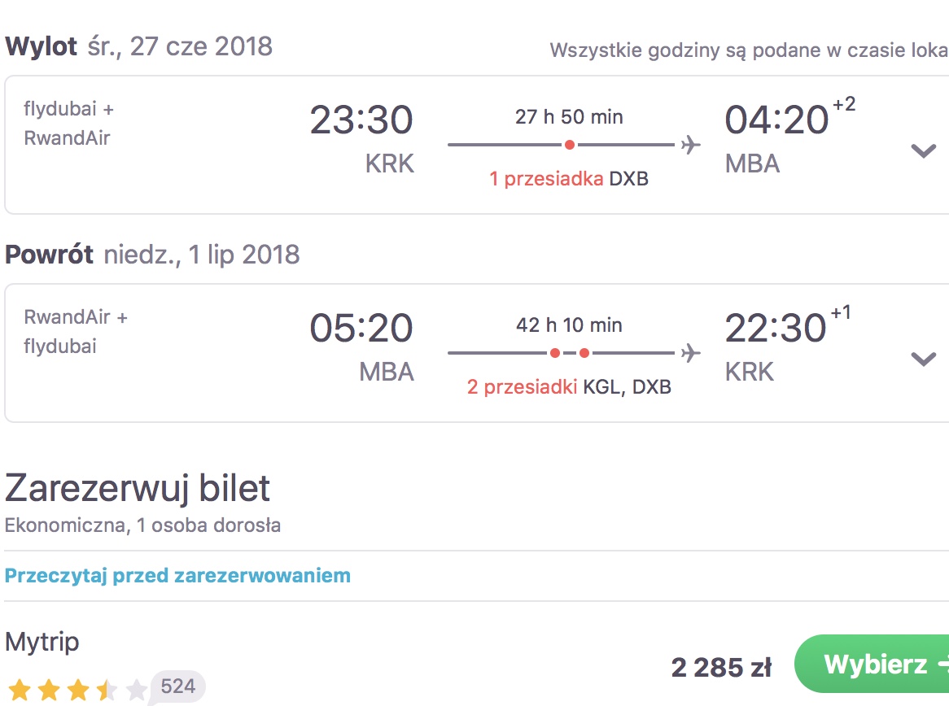Image resolution: width=949 pixels, height=706 pixels.
Task: Click the second red stopover dot on return
Action: click(584, 353)
